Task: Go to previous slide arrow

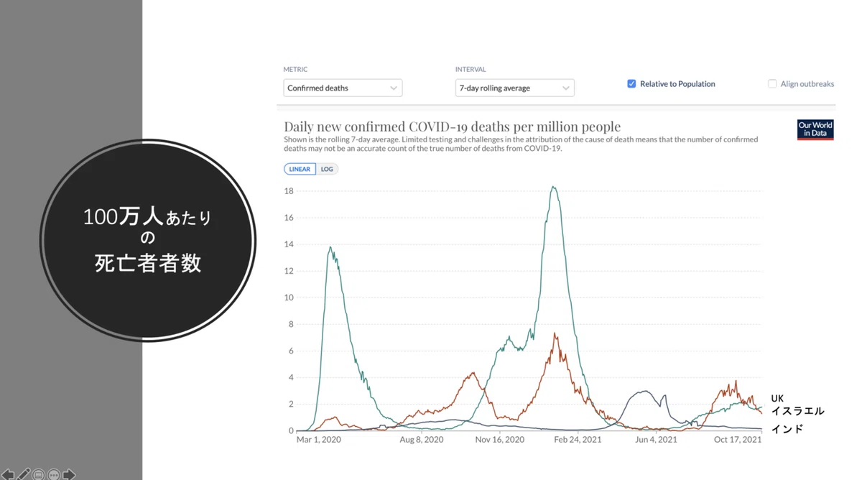Action: coord(7,474)
